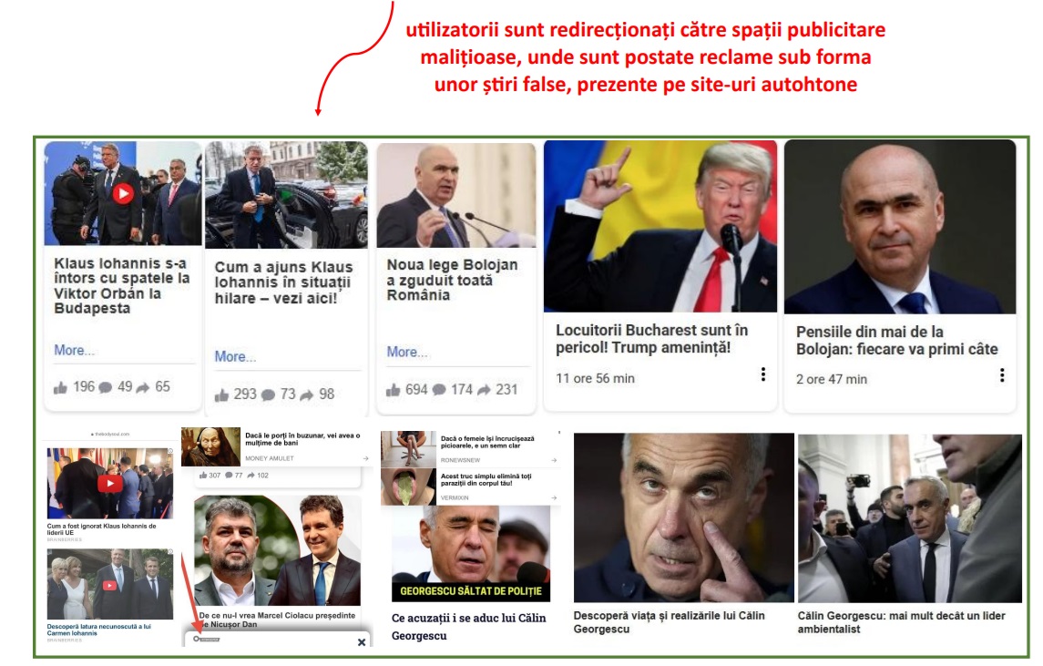This screenshot has height=666, width=1043.
Task: Click the Trump with Romanian flag image
Action: [660, 226]
